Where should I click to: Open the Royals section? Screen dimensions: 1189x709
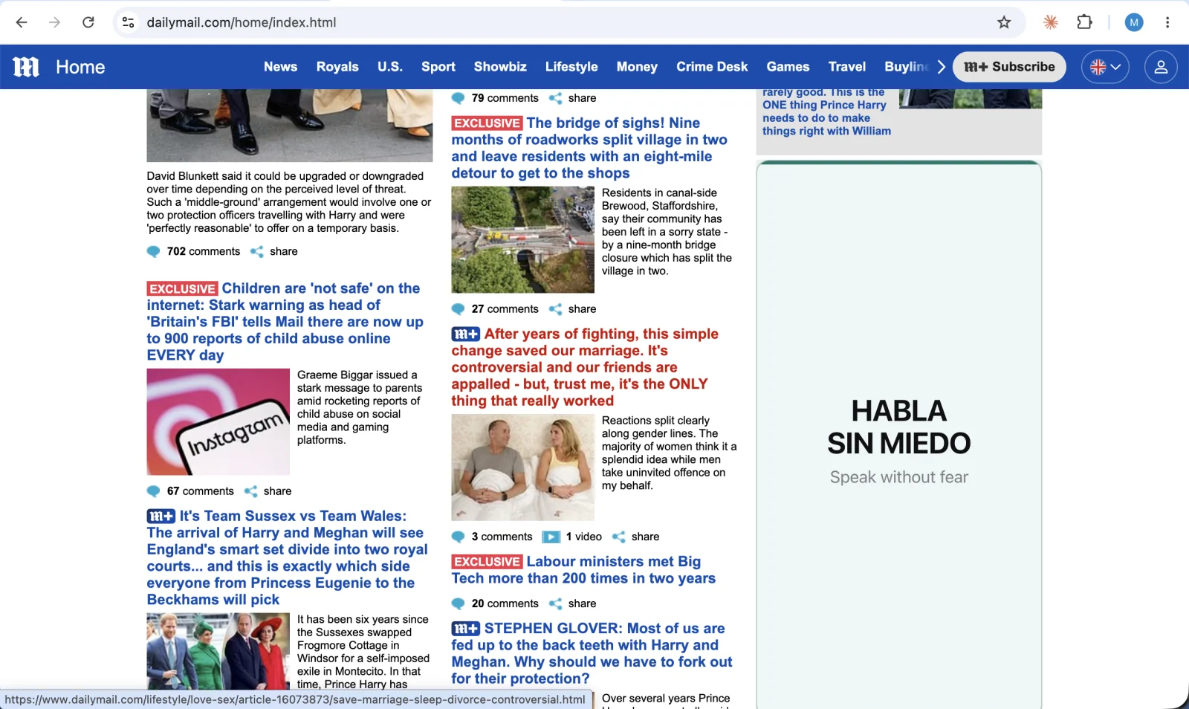[x=337, y=67]
